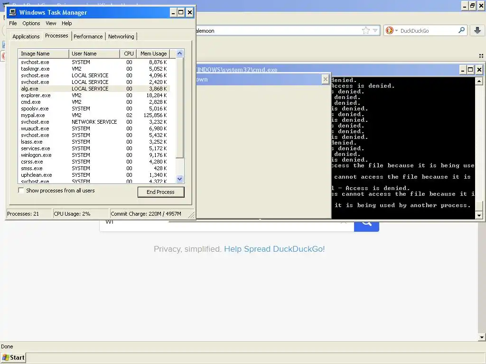Sort processes by Mem Usage column header
This screenshot has width=486, height=364.
click(153, 54)
